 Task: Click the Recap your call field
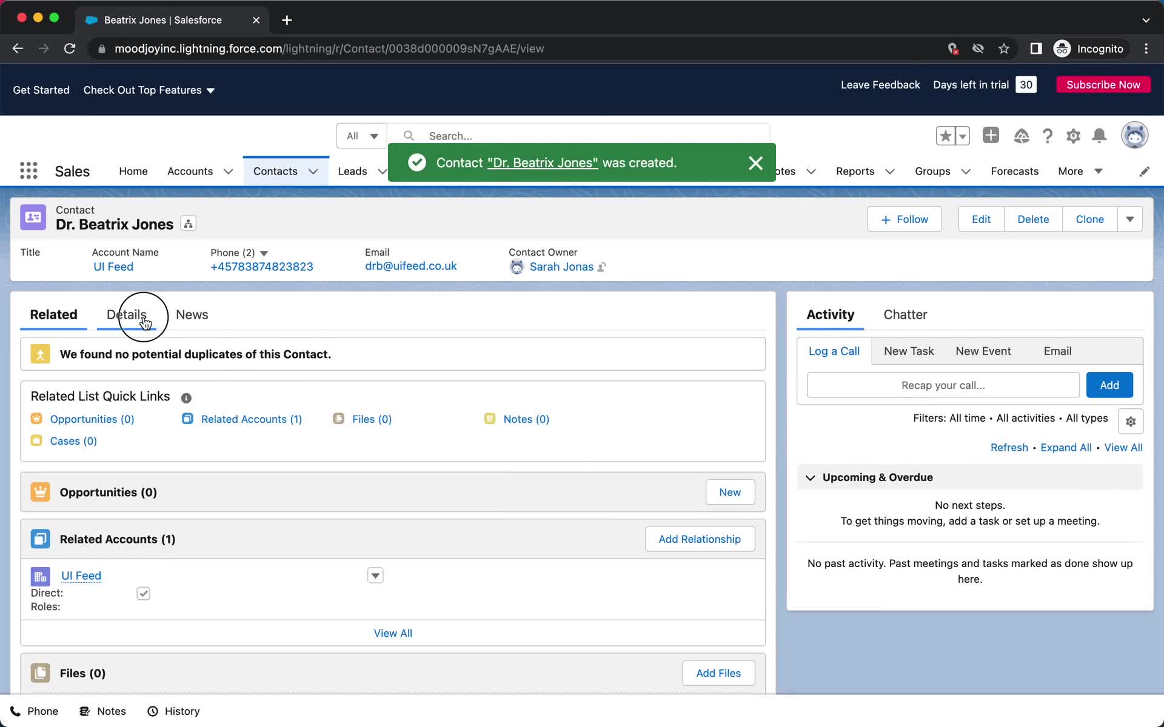point(943,385)
